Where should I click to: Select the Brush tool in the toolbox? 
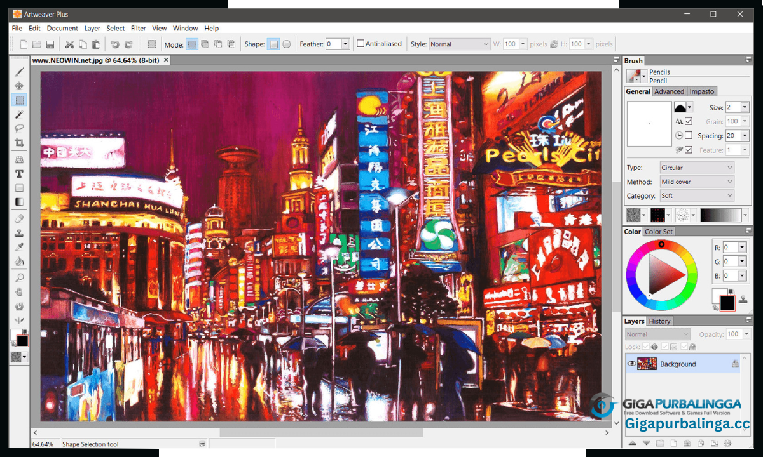tap(20, 72)
